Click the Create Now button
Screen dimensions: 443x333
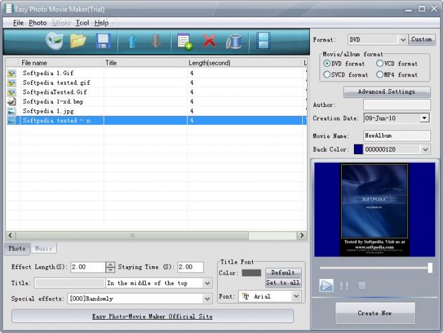[x=375, y=313]
